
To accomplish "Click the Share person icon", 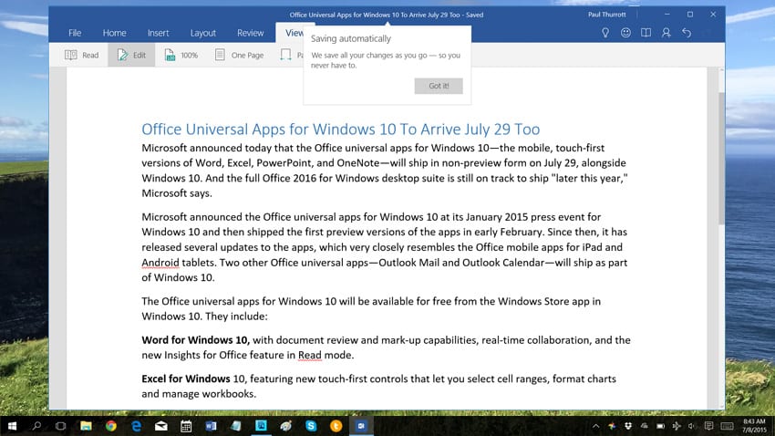I will (666, 33).
